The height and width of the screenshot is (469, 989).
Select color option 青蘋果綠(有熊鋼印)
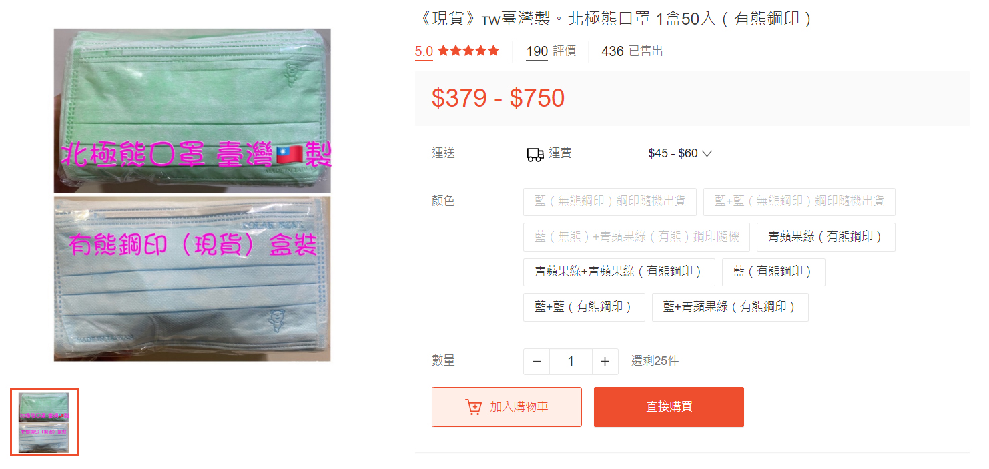pos(826,237)
